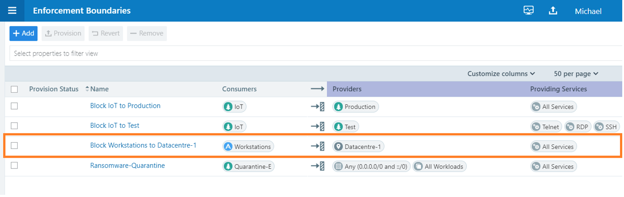Open the Michael user menu
This screenshot has height=197, width=624.
588,11
